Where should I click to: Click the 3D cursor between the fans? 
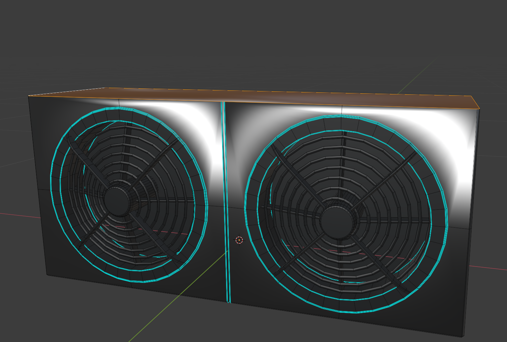click(x=239, y=240)
